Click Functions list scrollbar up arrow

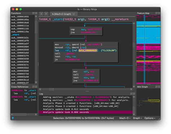click(36, 16)
